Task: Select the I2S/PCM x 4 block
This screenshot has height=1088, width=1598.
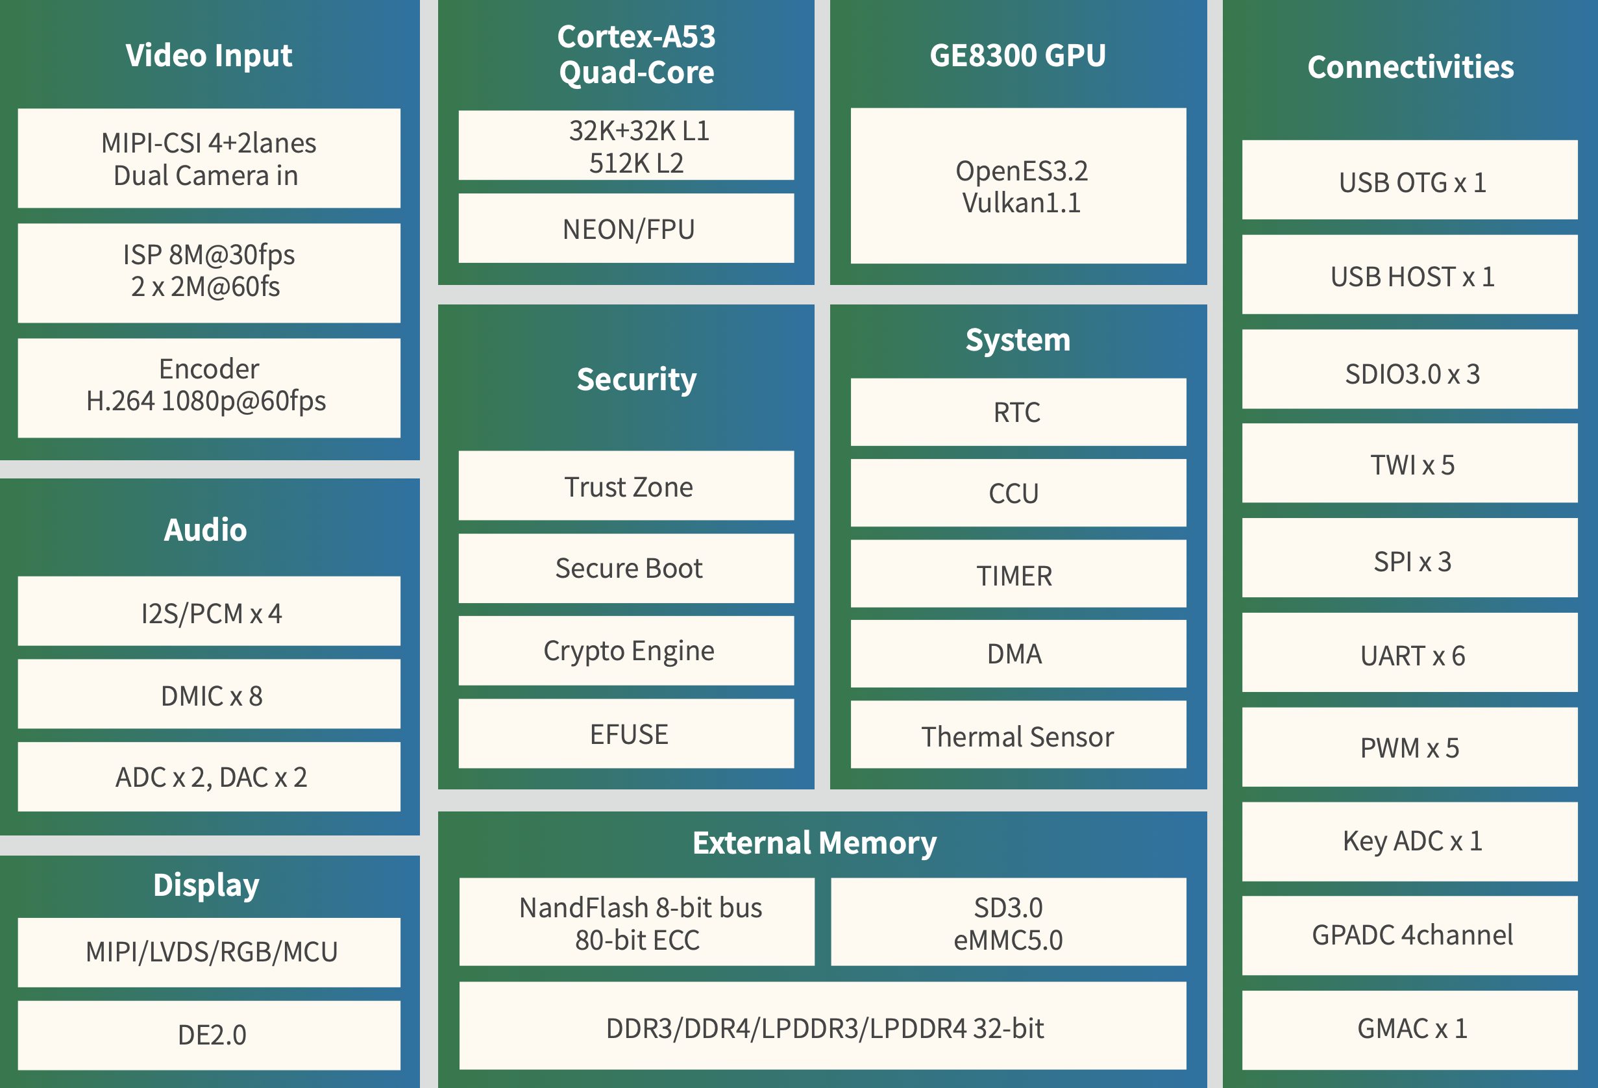Action: [209, 612]
